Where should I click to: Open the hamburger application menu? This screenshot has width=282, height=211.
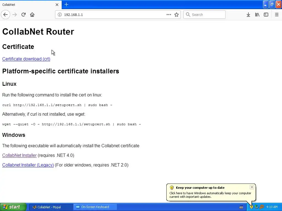click(276, 15)
